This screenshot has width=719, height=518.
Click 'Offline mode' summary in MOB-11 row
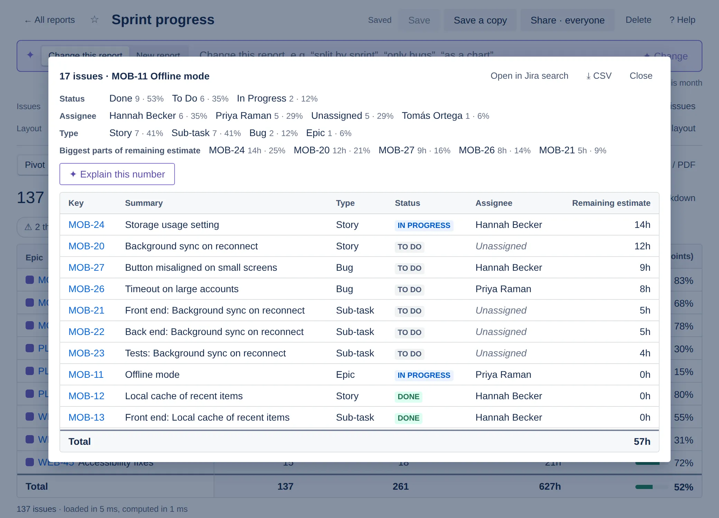152,375
